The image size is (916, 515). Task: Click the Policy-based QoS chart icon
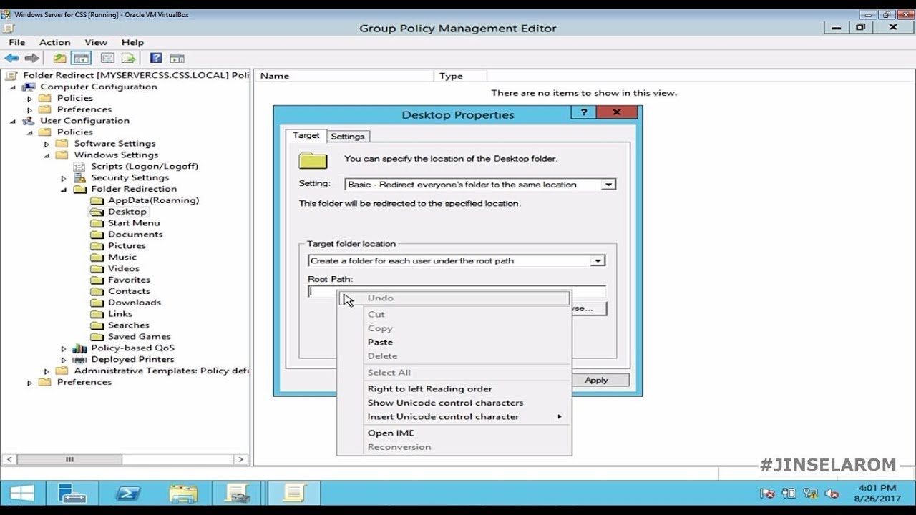point(79,348)
